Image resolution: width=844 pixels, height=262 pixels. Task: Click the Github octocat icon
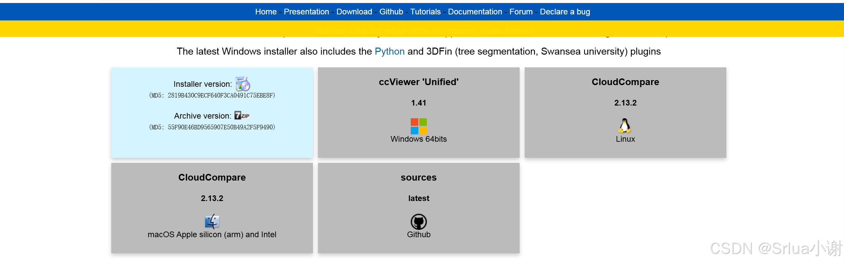click(418, 222)
